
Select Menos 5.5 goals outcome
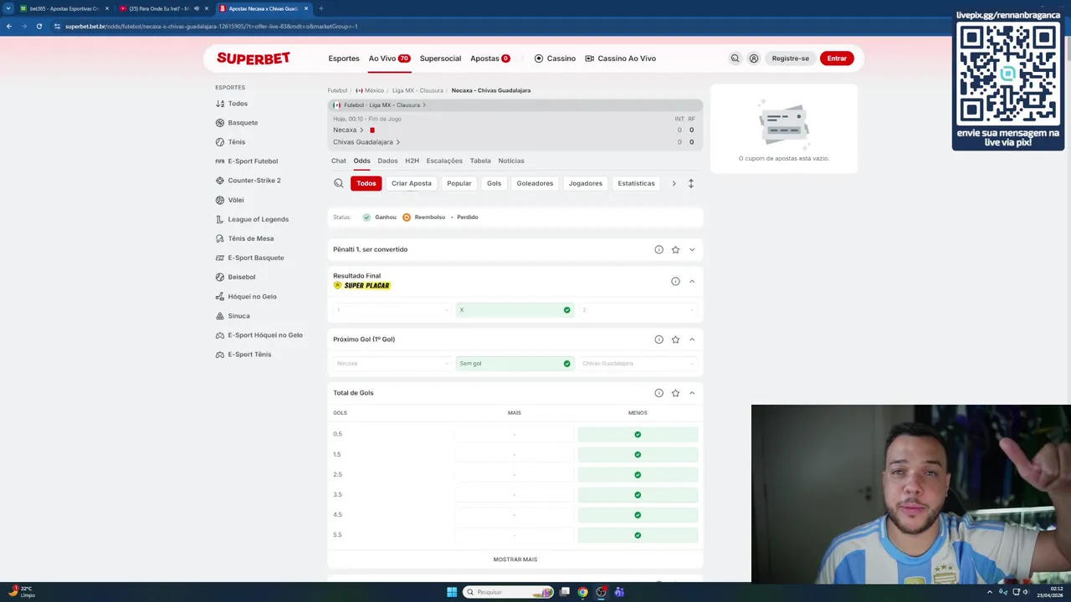[638, 534]
